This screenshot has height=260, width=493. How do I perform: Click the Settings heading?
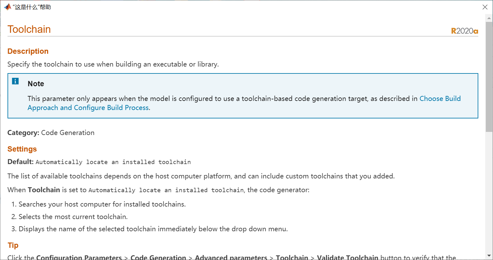click(x=22, y=149)
